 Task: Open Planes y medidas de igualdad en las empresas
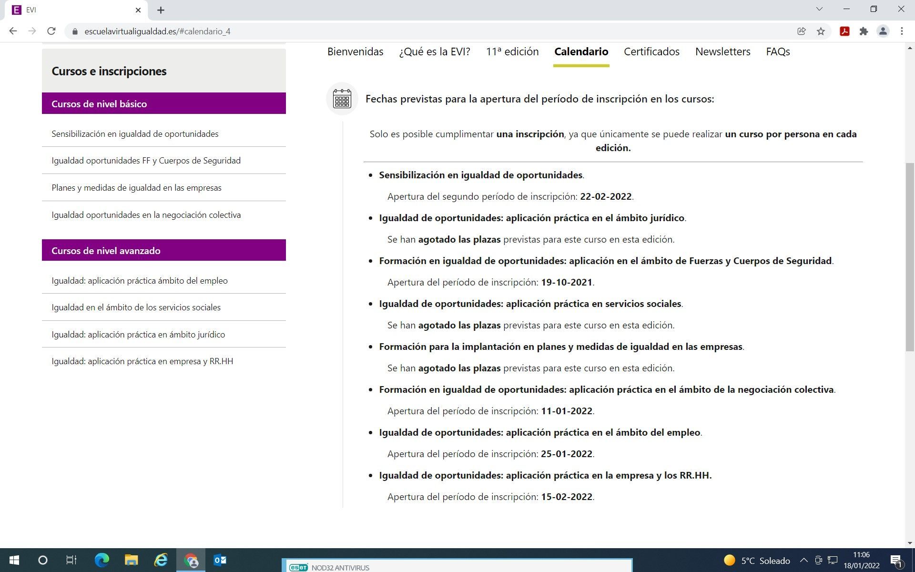pos(136,188)
